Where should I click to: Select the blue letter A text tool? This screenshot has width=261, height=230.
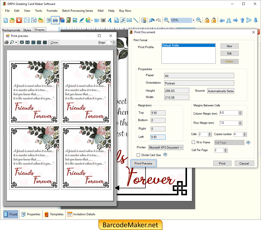(110, 20)
